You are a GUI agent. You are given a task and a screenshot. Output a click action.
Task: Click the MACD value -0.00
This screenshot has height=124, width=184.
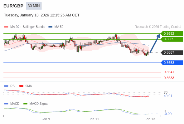click(x=167, y=114)
